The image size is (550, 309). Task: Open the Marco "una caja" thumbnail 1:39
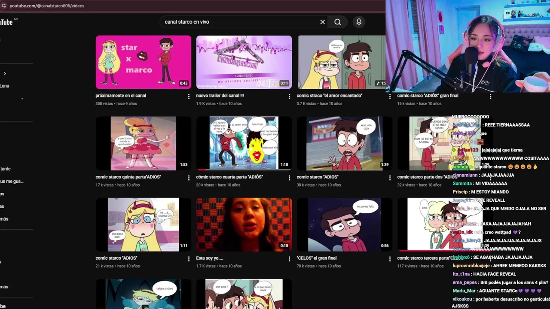[345, 143]
